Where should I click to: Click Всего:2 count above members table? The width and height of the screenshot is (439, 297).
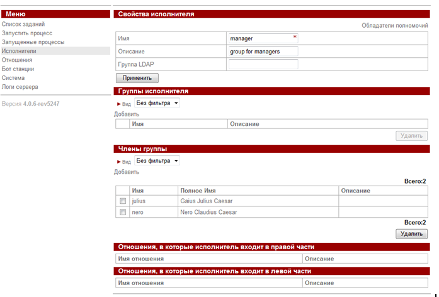click(x=415, y=181)
